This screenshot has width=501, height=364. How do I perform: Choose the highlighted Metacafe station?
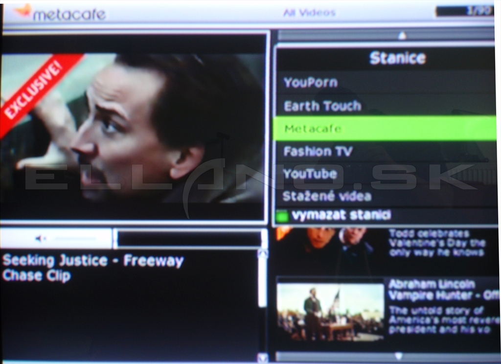tap(385, 129)
